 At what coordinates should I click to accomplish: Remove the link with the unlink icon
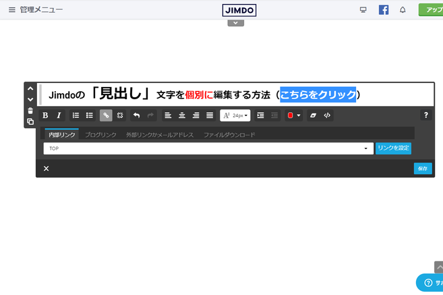point(120,115)
